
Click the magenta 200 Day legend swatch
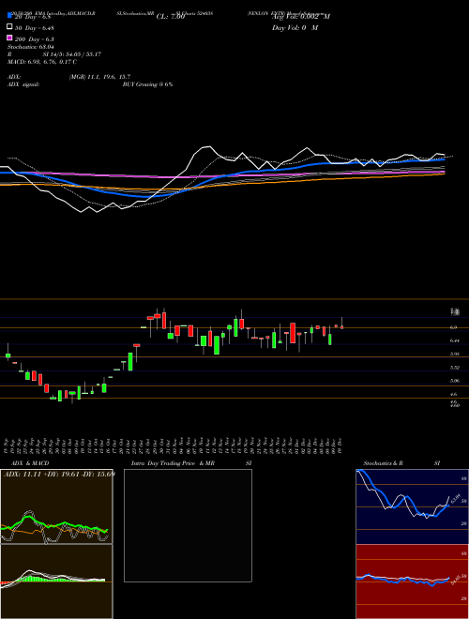(x=9, y=38)
